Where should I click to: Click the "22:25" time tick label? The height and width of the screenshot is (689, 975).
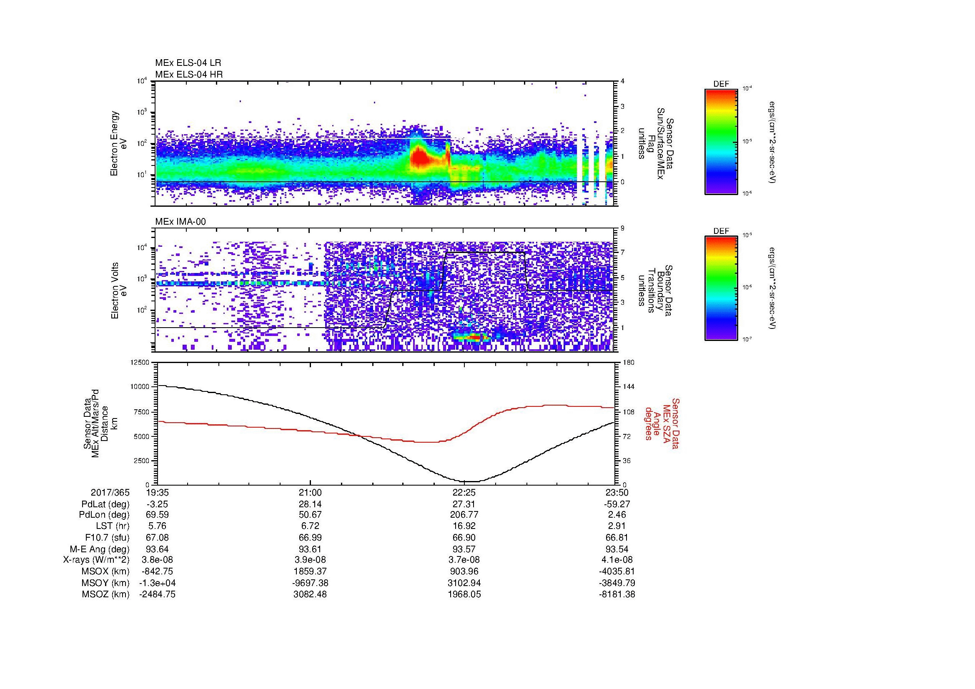click(464, 492)
